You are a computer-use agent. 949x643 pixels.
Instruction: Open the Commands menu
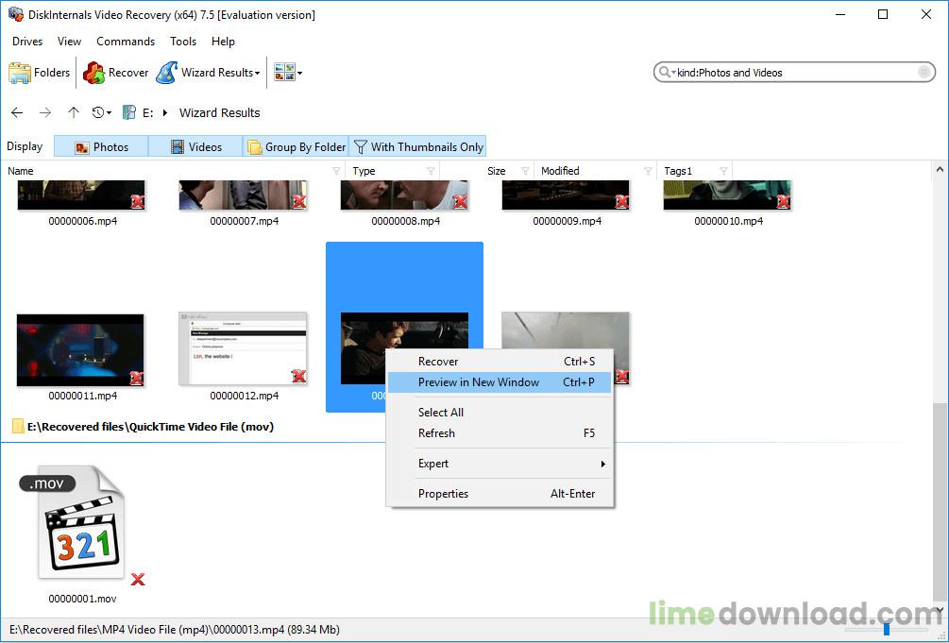pyautogui.click(x=126, y=42)
